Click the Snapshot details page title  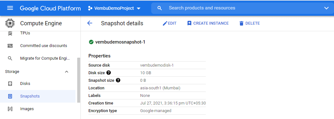pyautogui.click(x=122, y=23)
